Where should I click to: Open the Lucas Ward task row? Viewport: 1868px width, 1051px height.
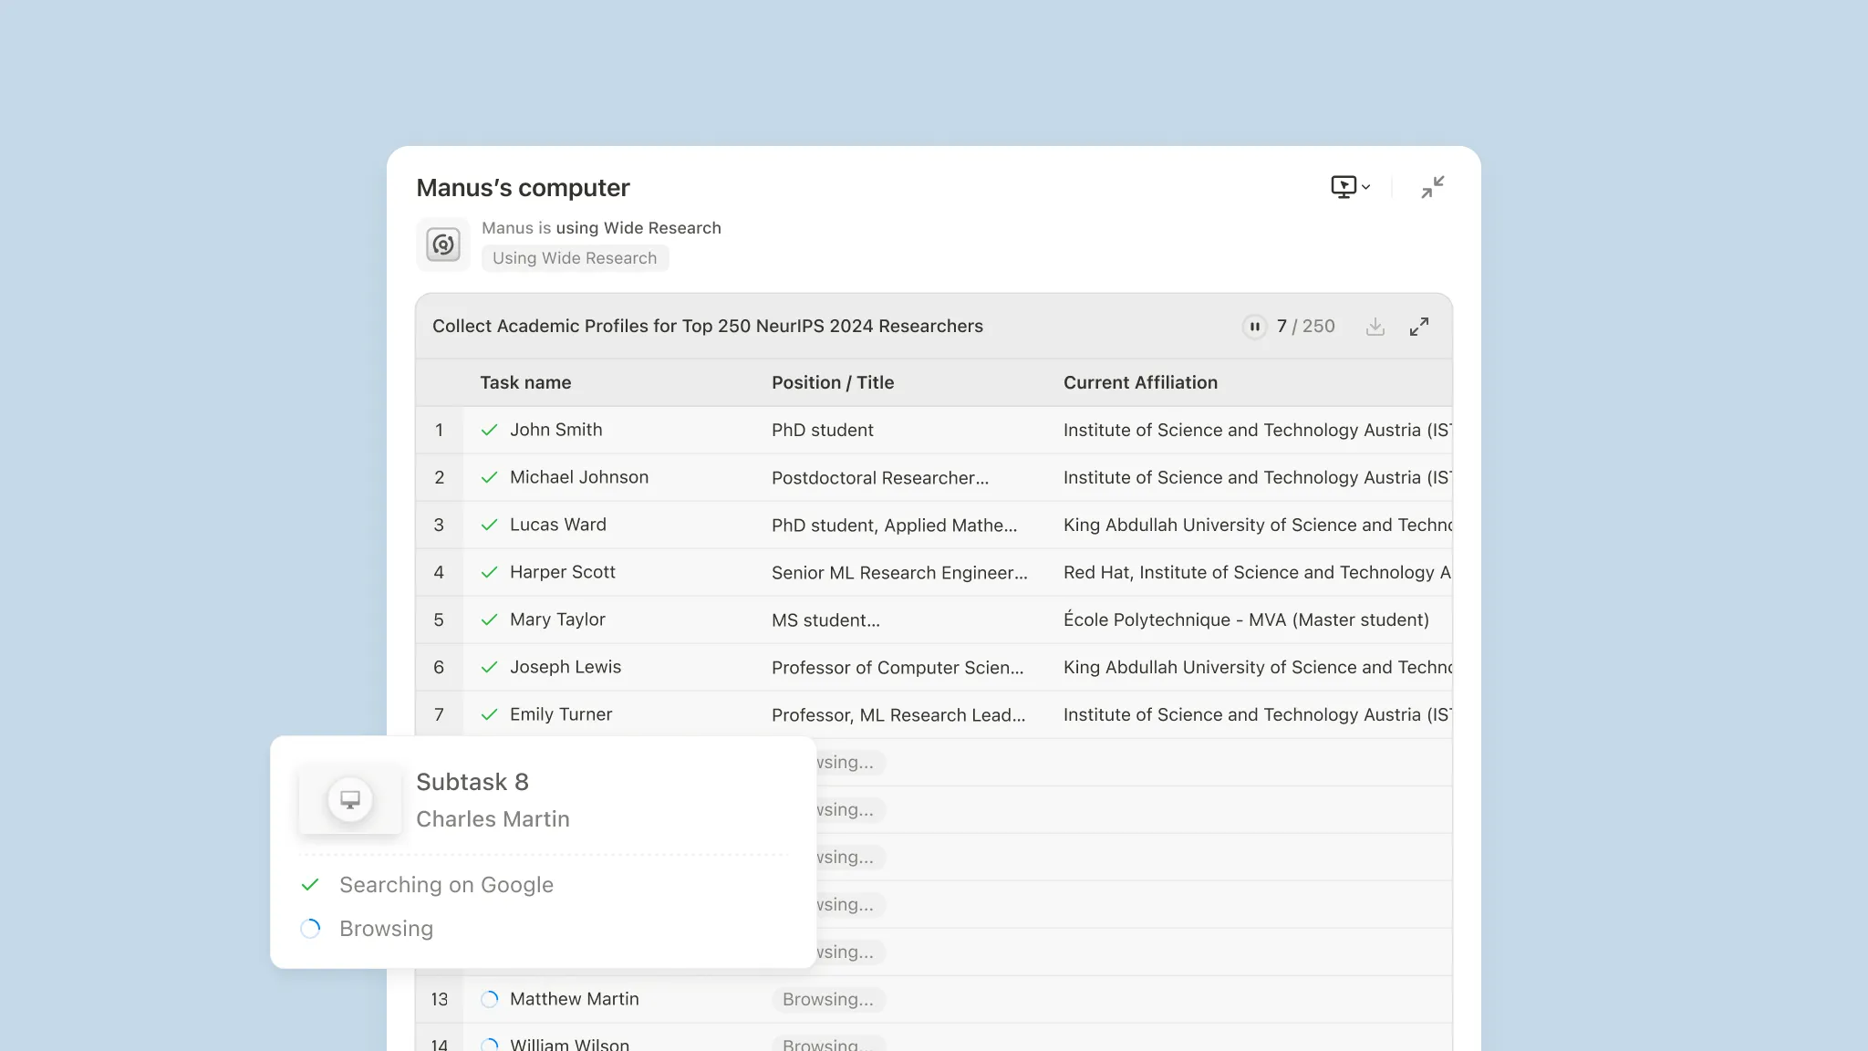(934, 525)
